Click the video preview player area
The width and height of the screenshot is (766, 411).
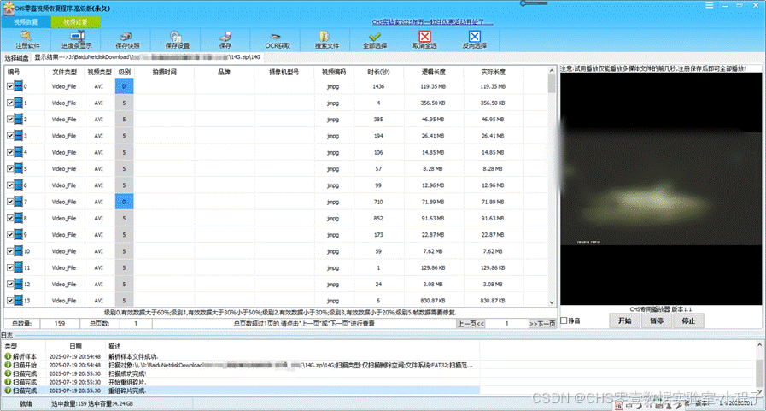click(661, 189)
